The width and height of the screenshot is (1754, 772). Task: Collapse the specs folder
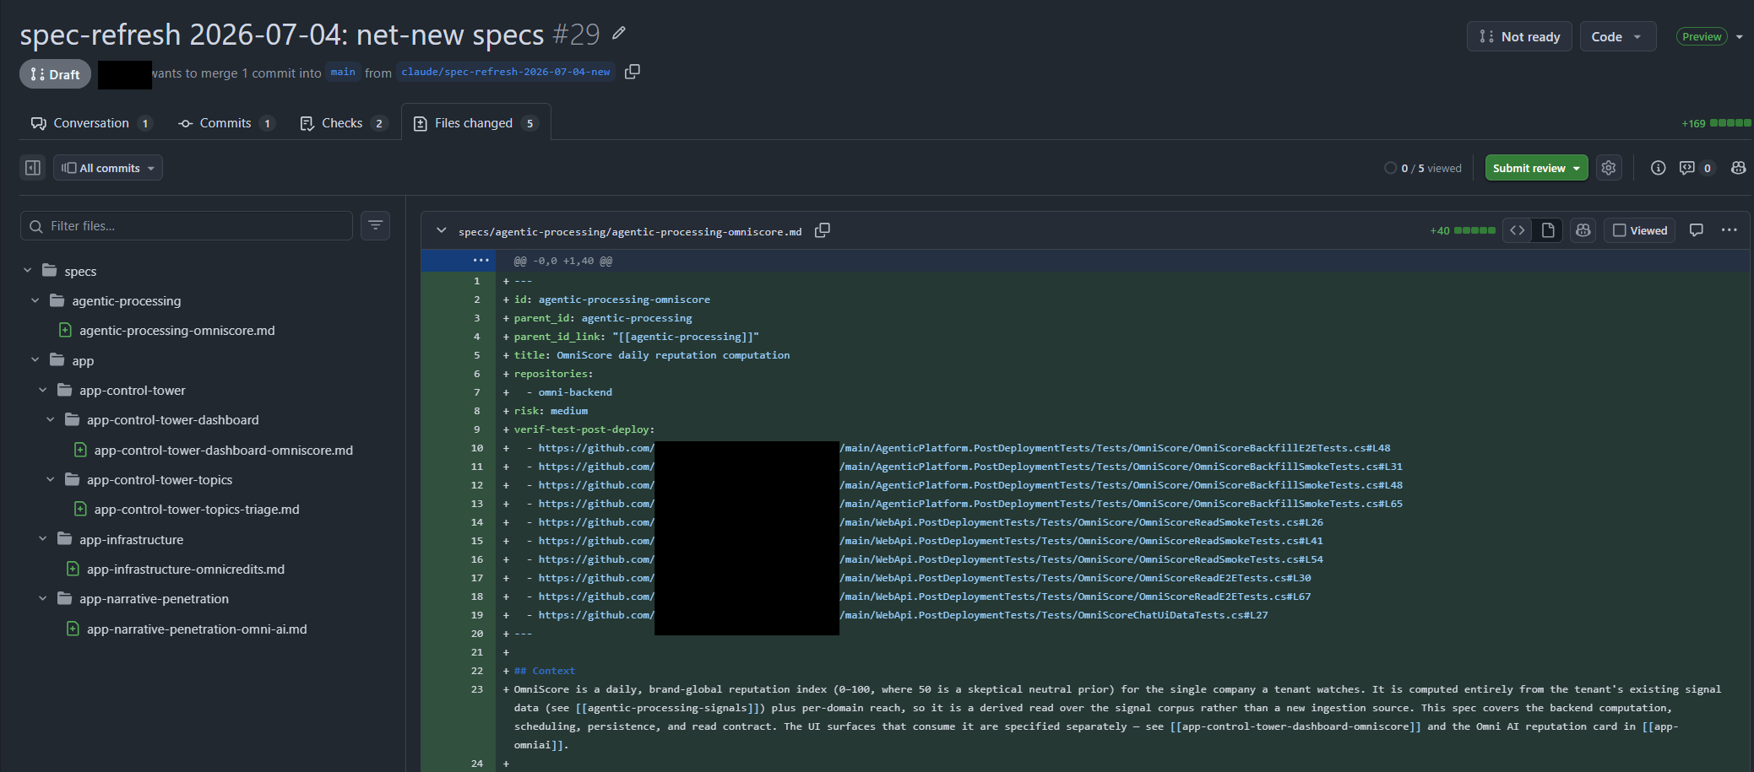28,271
